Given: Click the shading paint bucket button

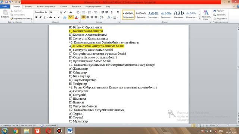Looking at the screenshot, I should point(109,17).
